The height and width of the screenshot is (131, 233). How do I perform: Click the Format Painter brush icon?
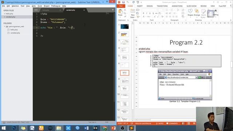[x=125, y=16]
